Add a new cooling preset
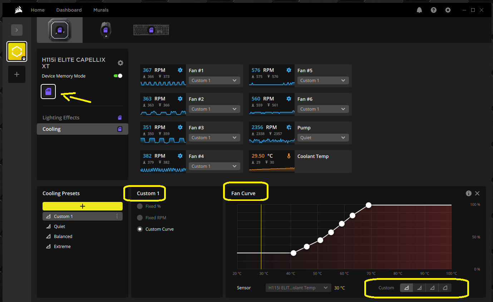 pyautogui.click(x=83, y=206)
